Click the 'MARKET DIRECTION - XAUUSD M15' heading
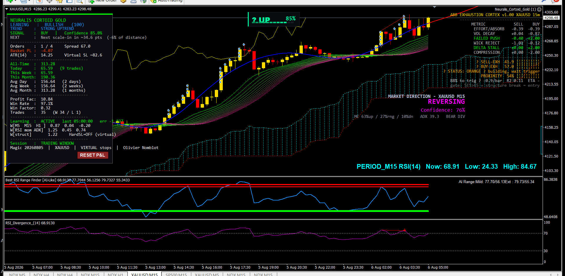This screenshot has width=565, height=276. [x=426, y=96]
